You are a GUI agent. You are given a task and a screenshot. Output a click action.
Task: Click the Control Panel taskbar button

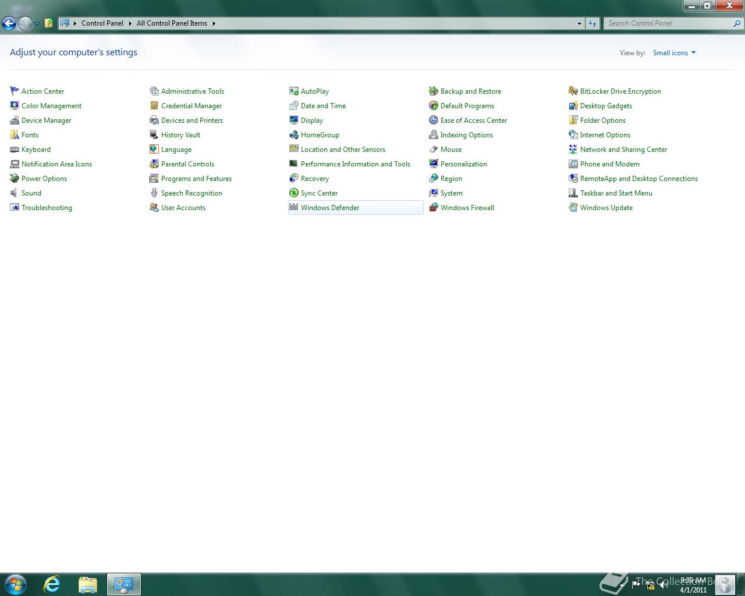point(123,584)
